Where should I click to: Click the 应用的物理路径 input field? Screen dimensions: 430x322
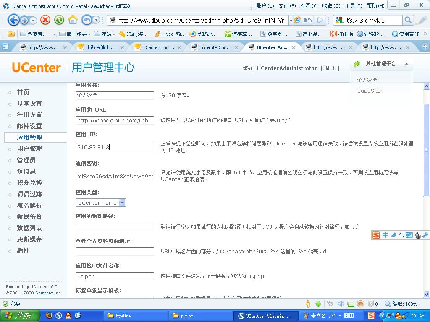115,227
